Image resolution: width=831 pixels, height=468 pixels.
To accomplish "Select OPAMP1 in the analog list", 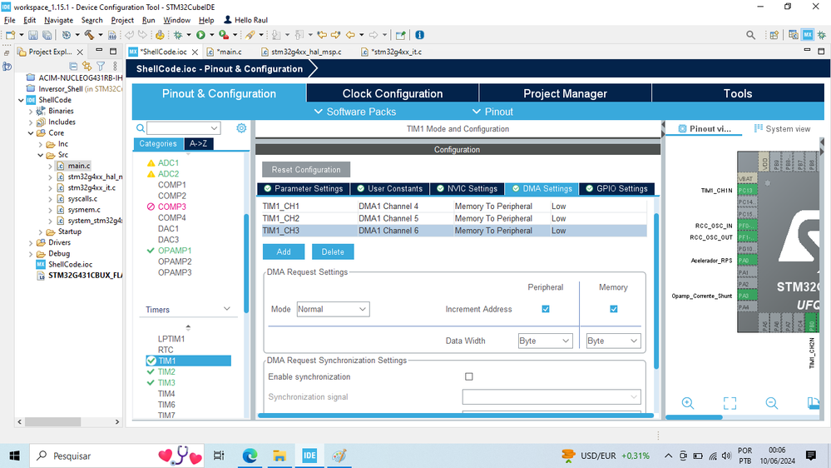I will pos(175,251).
